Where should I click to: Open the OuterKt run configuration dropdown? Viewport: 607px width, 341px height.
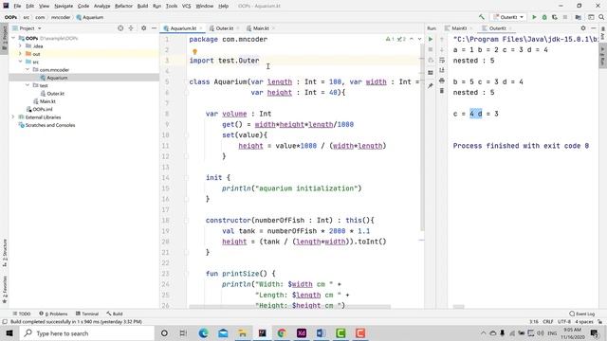tap(508, 17)
